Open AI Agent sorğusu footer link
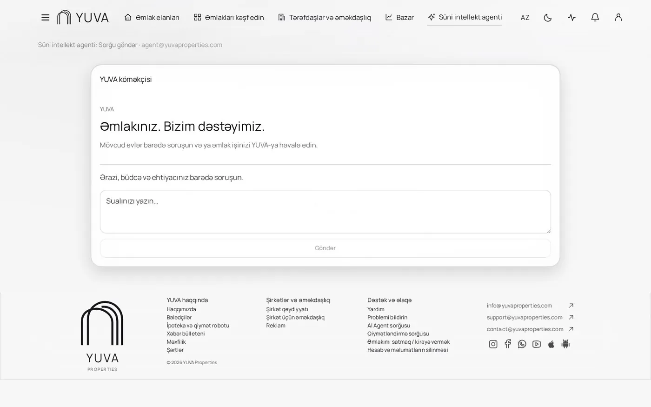 (x=389, y=326)
